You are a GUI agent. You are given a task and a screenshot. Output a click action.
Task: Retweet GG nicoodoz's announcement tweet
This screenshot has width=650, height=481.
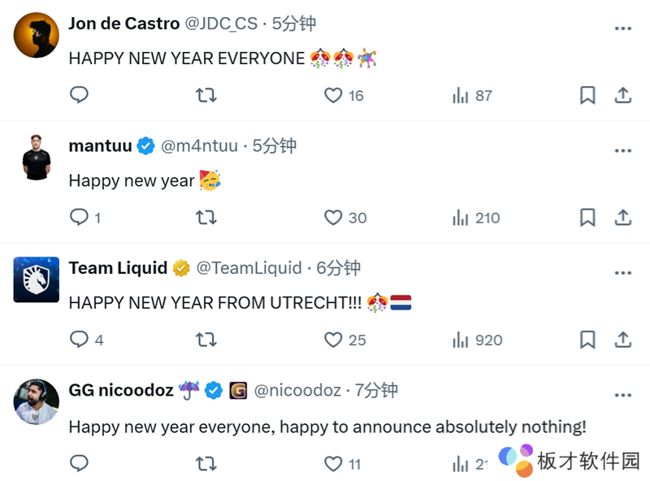click(x=206, y=464)
